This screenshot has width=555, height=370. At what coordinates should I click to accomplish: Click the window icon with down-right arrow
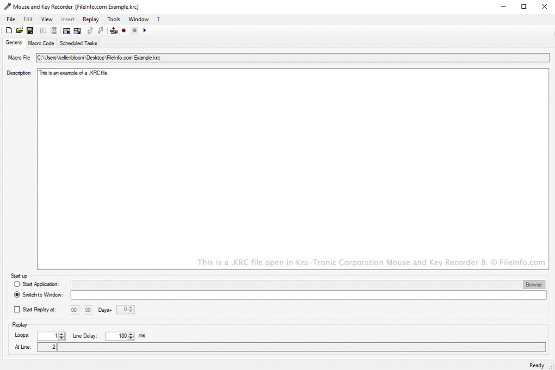coord(77,31)
